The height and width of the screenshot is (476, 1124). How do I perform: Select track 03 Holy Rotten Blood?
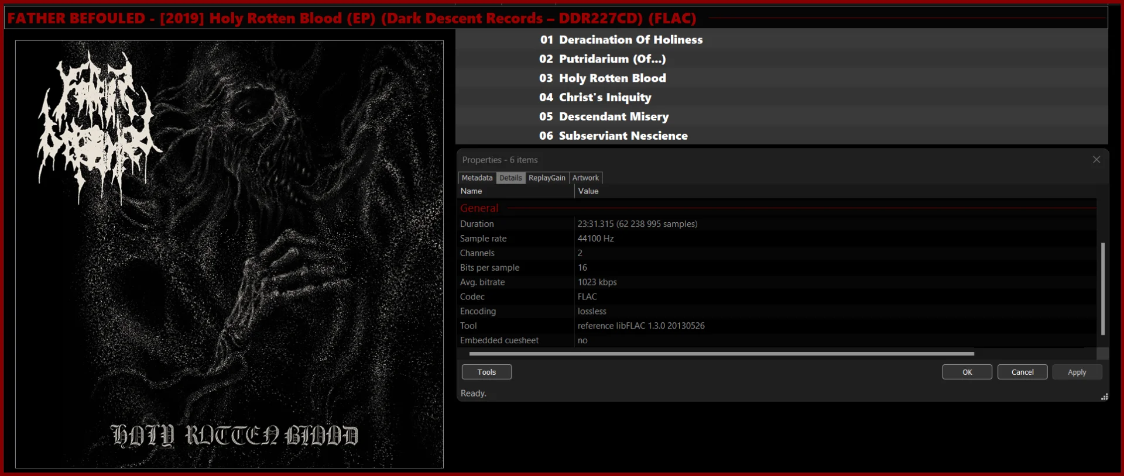click(782, 78)
